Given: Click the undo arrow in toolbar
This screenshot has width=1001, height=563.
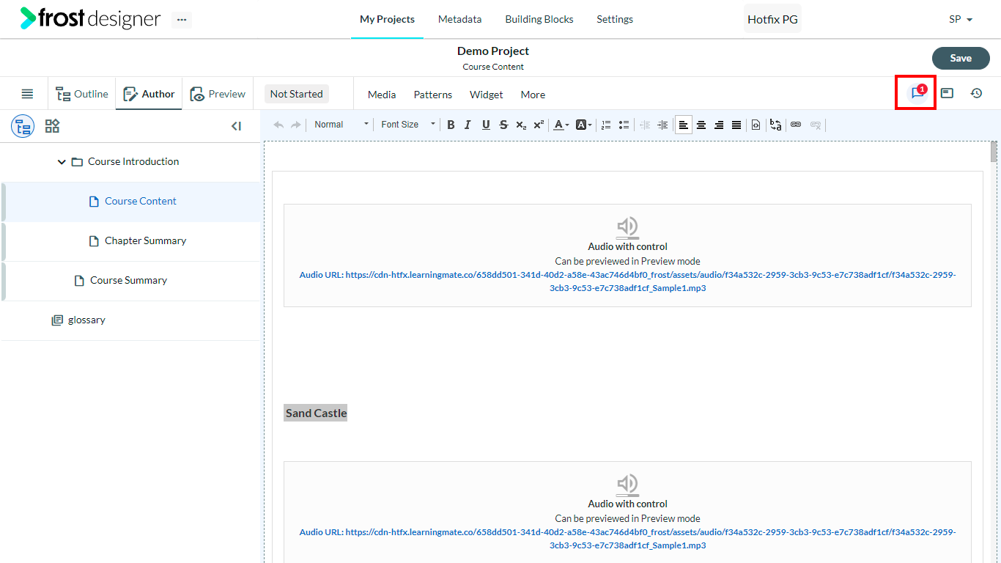Looking at the screenshot, I should coord(278,125).
